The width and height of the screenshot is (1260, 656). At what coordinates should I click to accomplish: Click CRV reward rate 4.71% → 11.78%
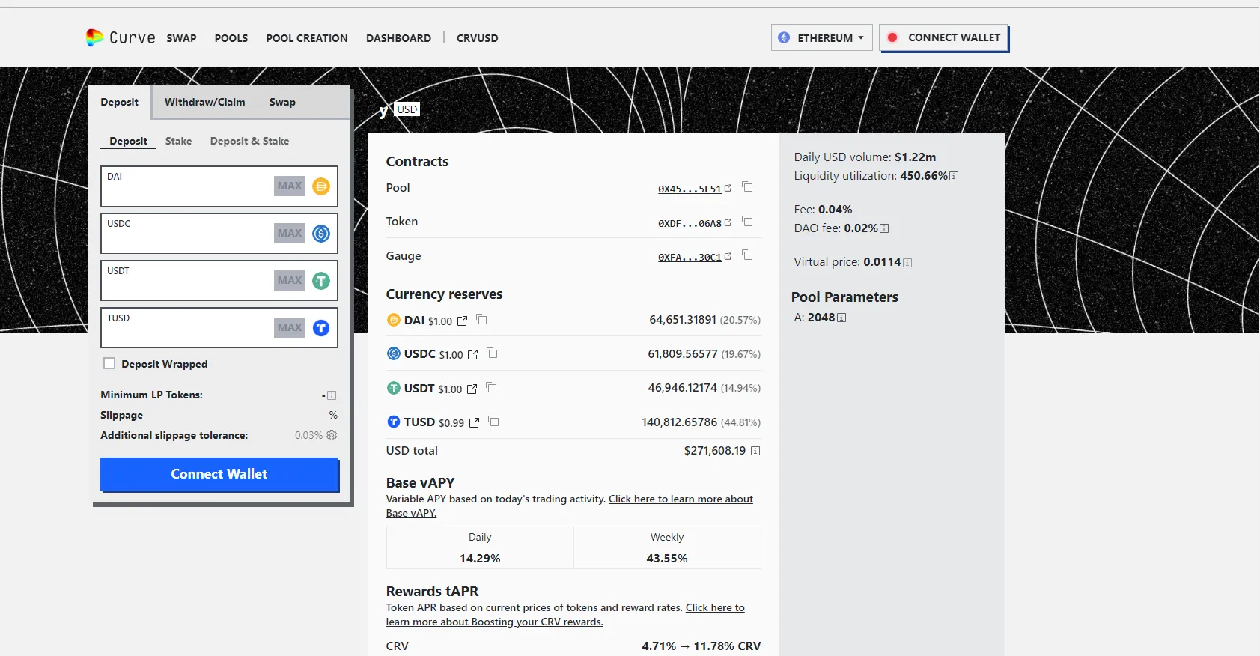pyautogui.click(x=701, y=646)
